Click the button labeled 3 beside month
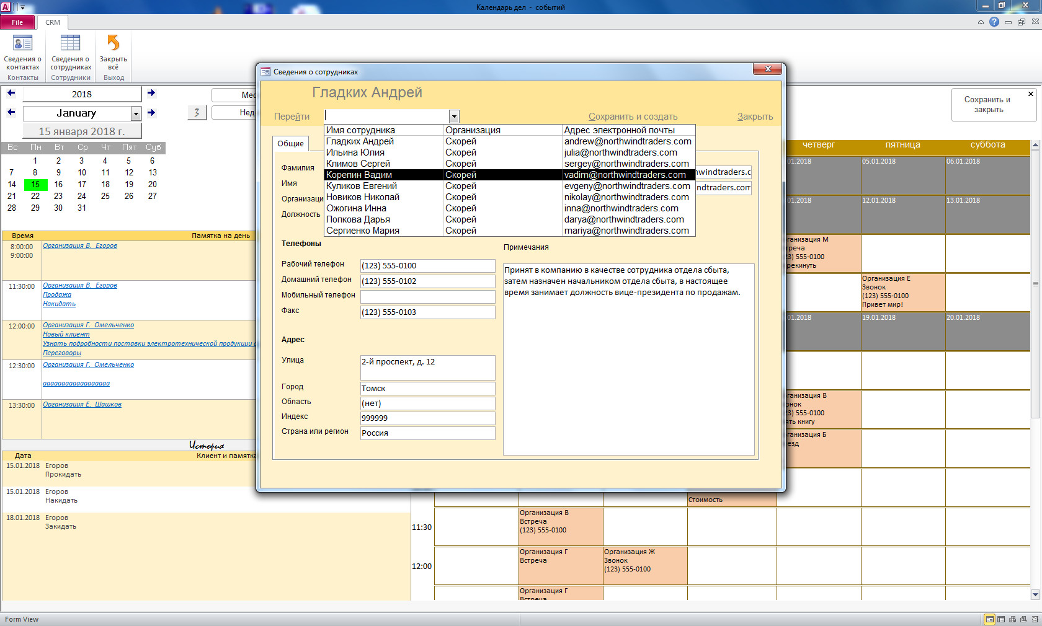 (x=197, y=112)
